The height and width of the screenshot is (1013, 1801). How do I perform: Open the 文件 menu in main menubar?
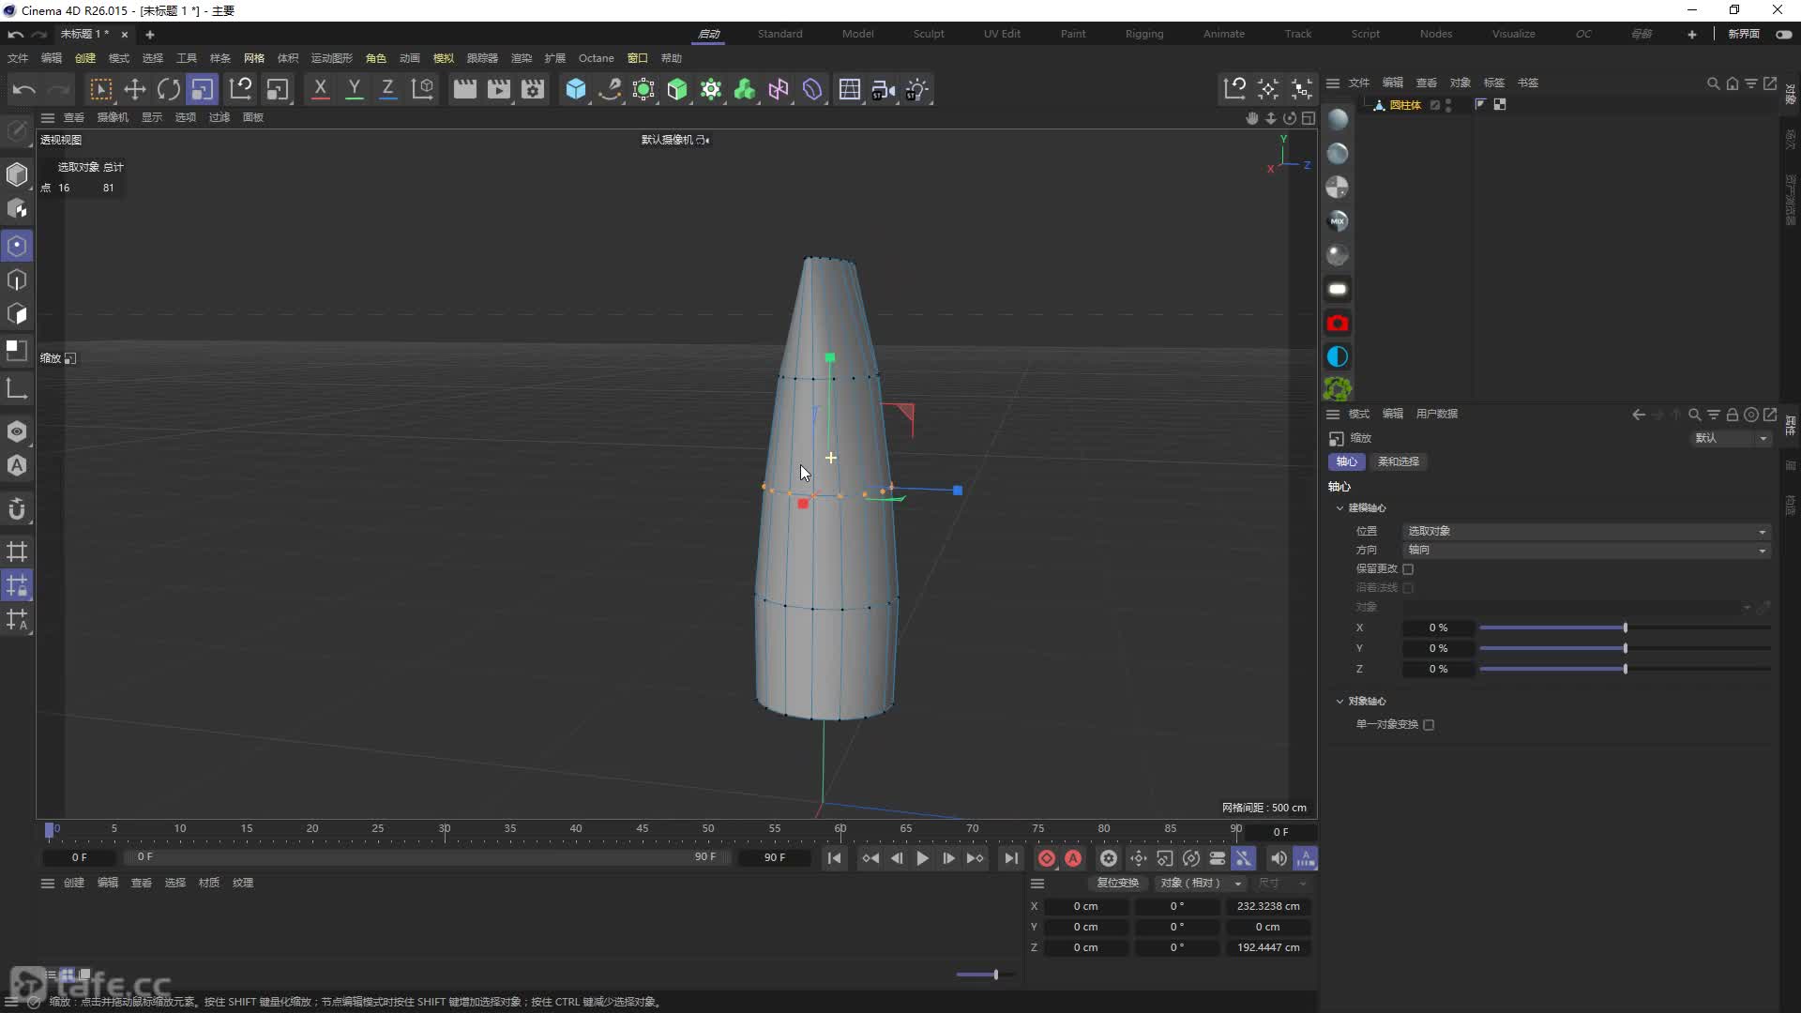18,58
